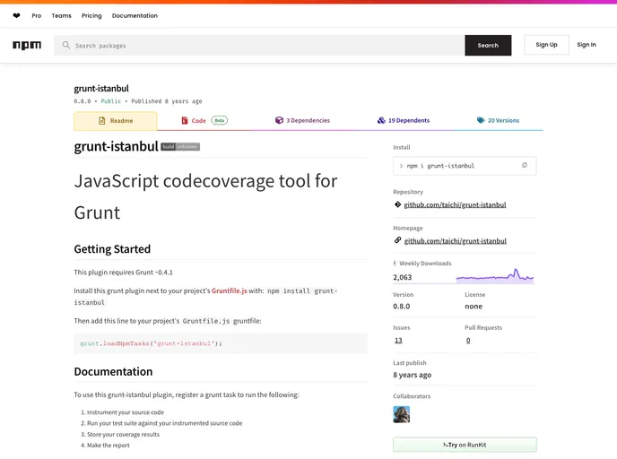617x459 pixels.
Task: Open the Homepage github.com/taichi/grunt-istanbul link
Action: coord(456,241)
